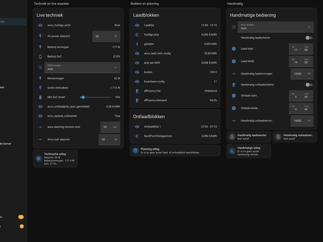
Task: Click the calendar icon on Planning uitleg card
Action: click(135, 150)
